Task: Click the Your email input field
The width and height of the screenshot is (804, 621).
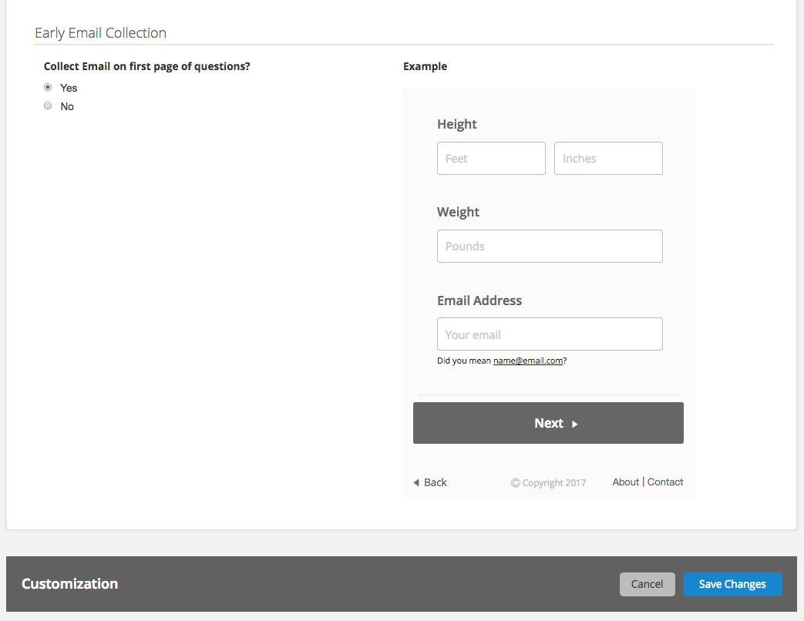Action: (550, 334)
